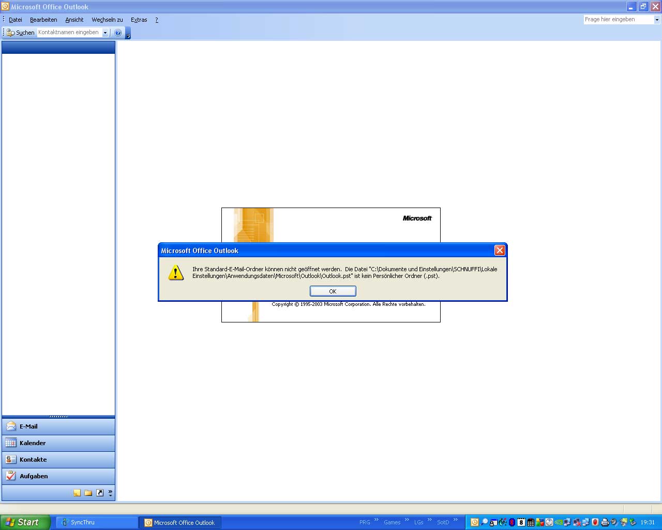662x530 pixels.
Task: Click the speaker volume tray icon
Action: pos(614,522)
